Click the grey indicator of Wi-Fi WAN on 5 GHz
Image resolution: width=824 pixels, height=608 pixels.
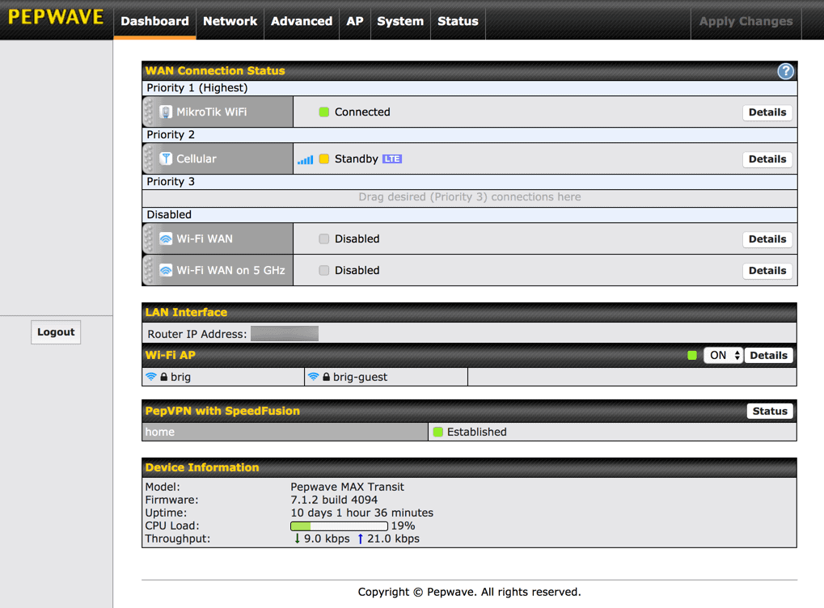(x=324, y=270)
